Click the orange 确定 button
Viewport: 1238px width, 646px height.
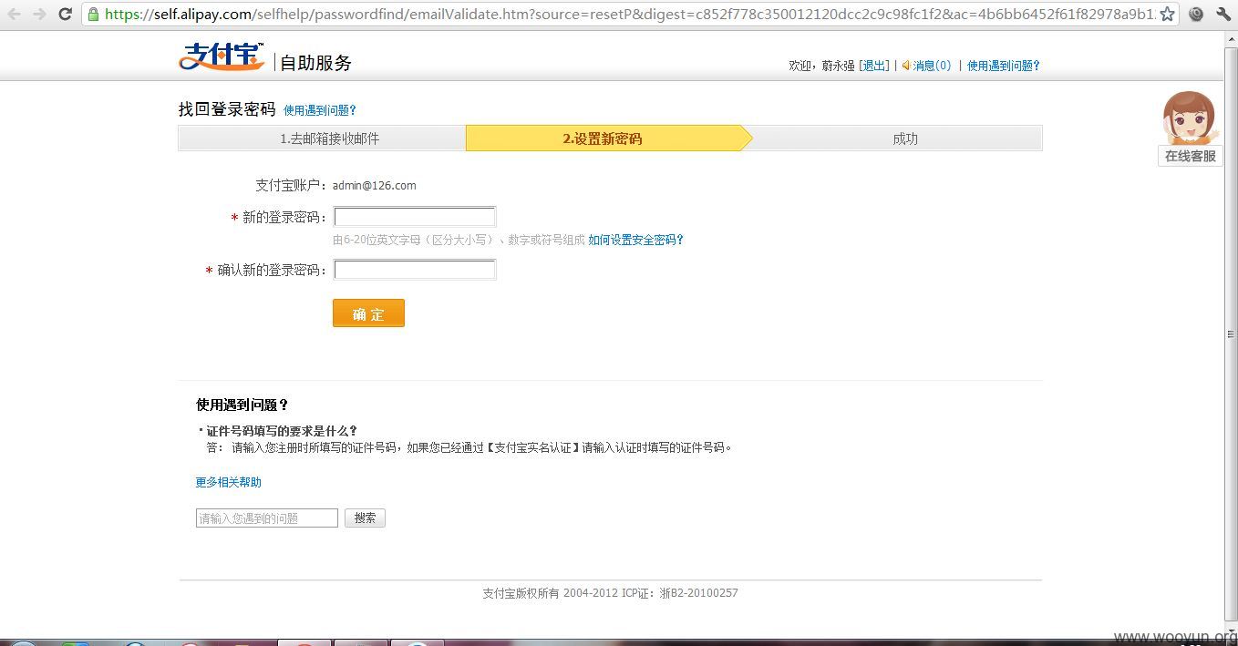coord(368,313)
